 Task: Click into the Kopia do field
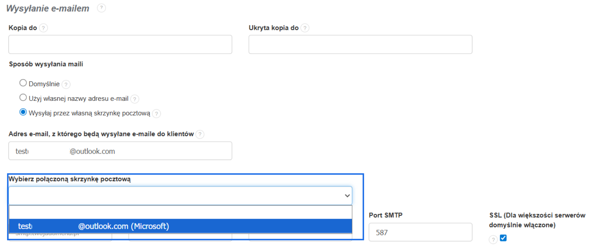pyautogui.click(x=120, y=45)
